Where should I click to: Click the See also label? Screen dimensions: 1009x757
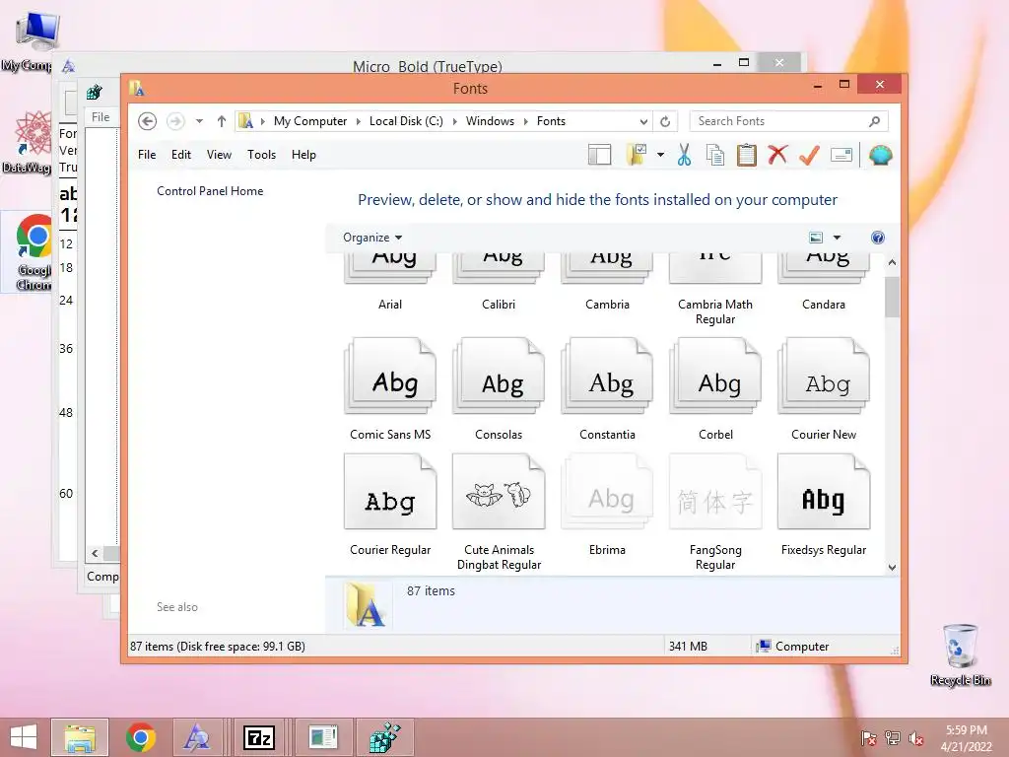click(177, 607)
